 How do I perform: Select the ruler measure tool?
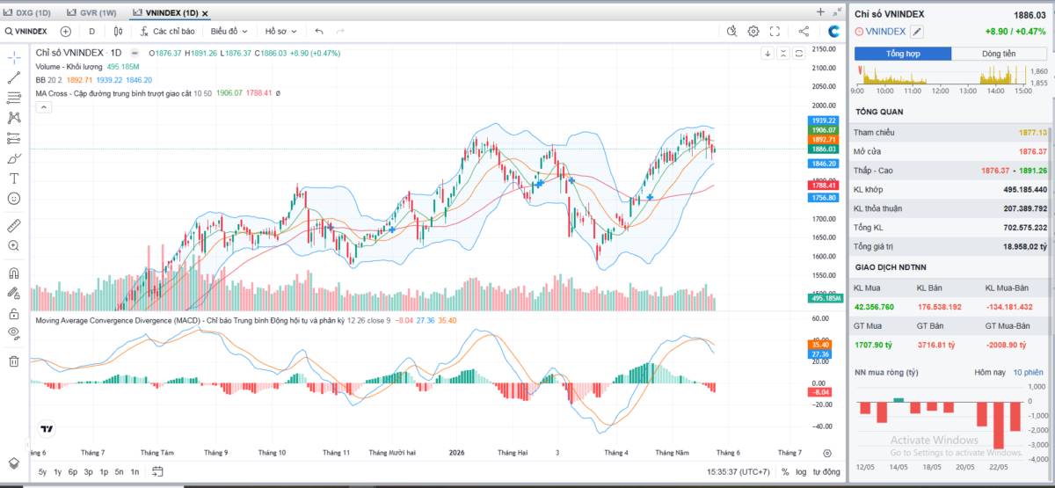click(14, 226)
